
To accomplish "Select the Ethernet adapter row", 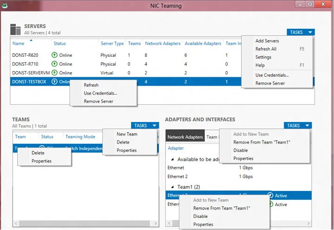I will pos(239,168).
